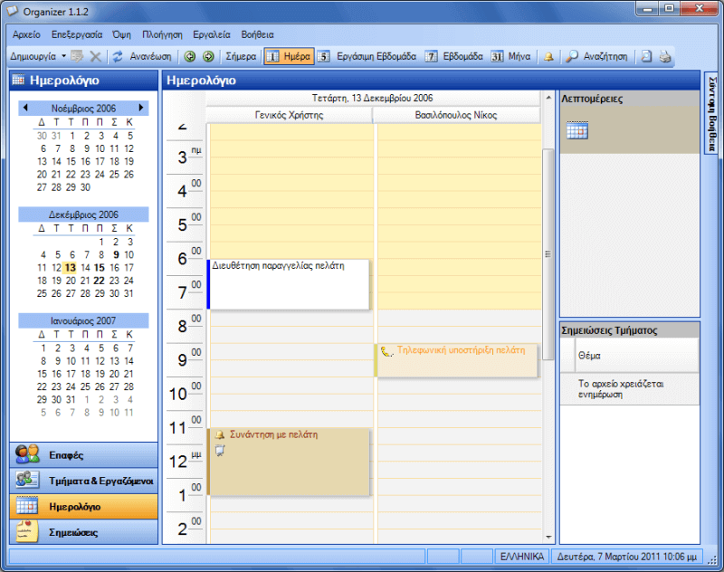
Task: Click the green back navigation arrow
Action: pyautogui.click(x=190, y=56)
